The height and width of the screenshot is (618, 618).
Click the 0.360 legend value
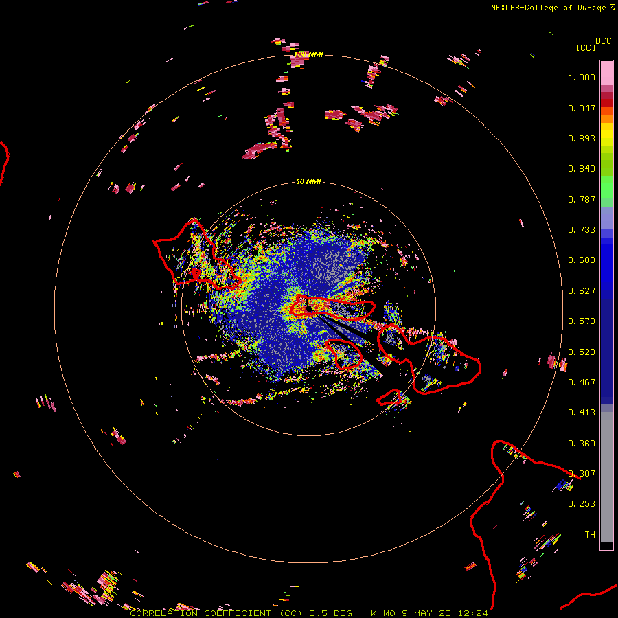point(582,444)
